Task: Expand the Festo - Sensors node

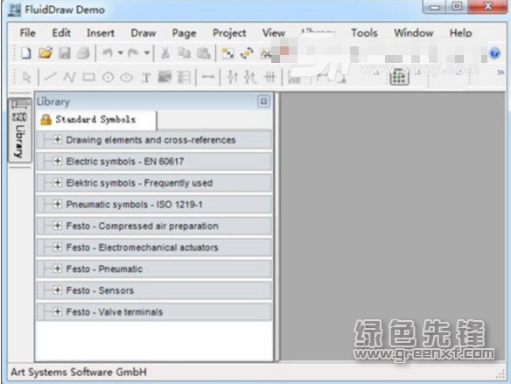Action: (x=58, y=290)
